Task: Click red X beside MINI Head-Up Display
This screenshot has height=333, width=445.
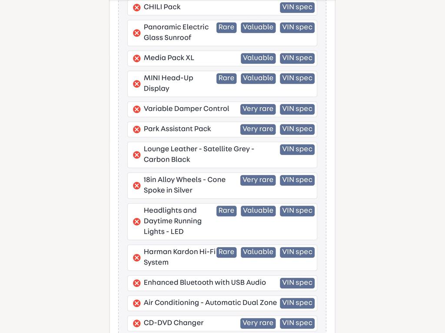Action: coord(137,84)
